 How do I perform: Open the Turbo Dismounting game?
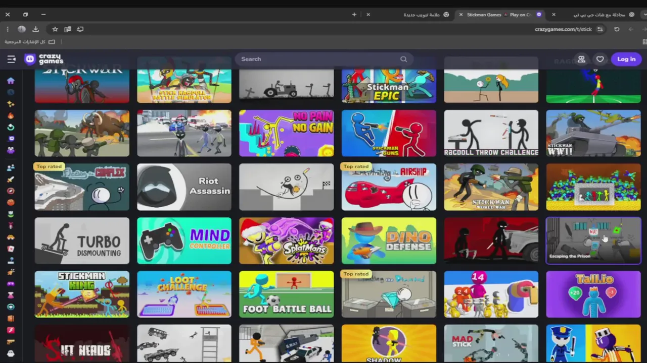coord(82,241)
